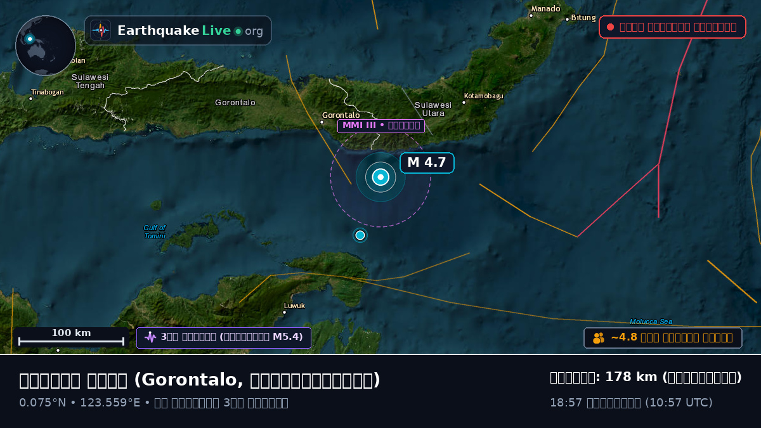Click the Bitung city label
The image size is (761, 428).
(x=583, y=18)
